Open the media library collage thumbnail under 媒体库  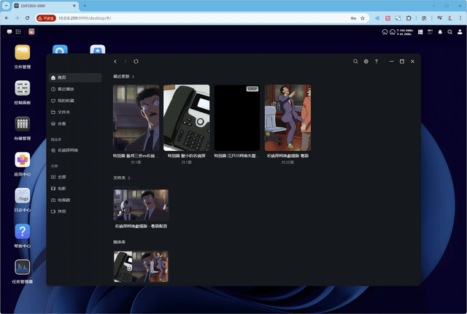click(141, 267)
